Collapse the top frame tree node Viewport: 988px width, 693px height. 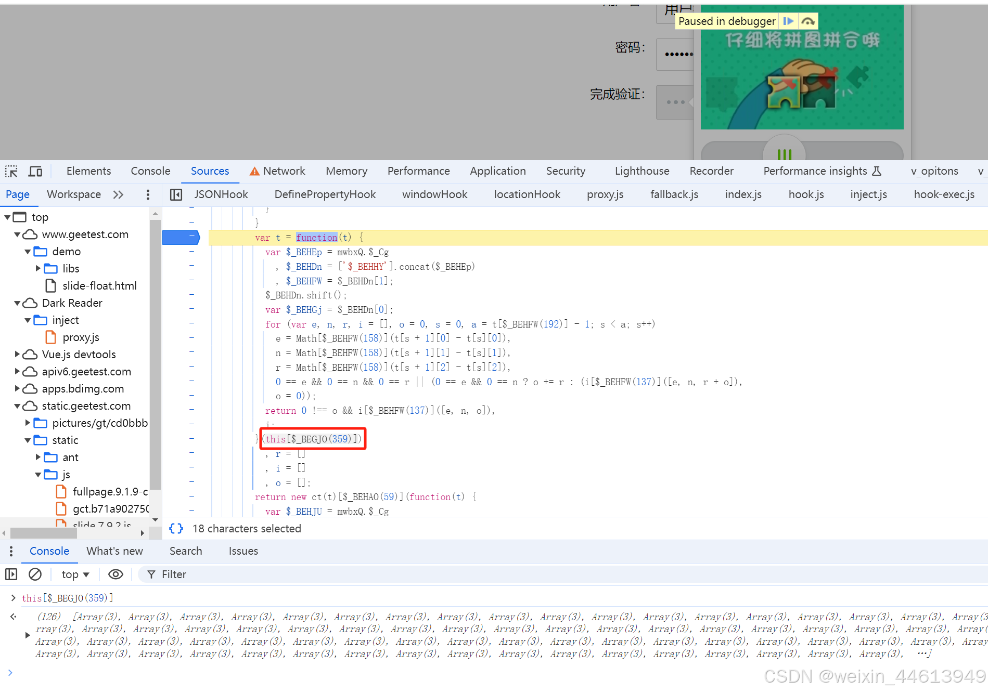point(7,217)
